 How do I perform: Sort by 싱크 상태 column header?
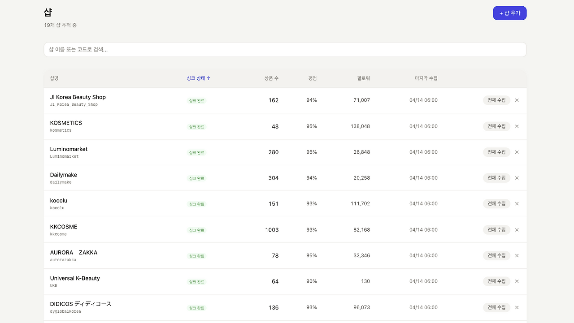coord(199,78)
